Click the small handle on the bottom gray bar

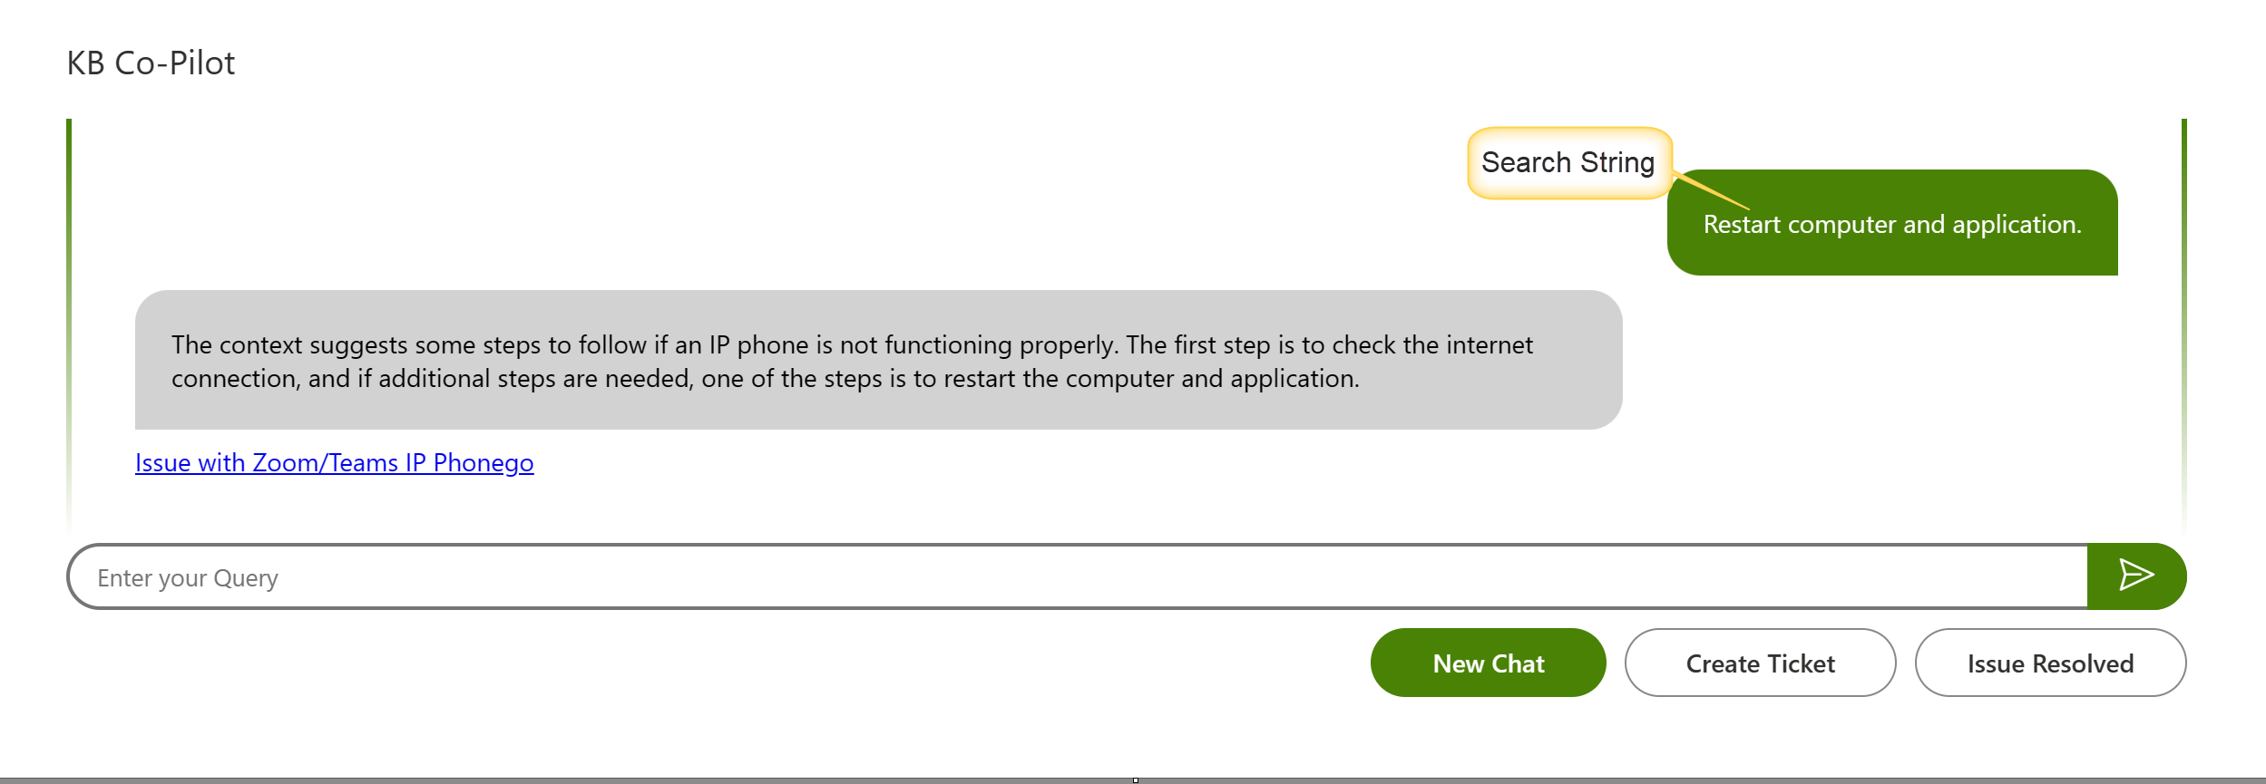(x=1135, y=779)
